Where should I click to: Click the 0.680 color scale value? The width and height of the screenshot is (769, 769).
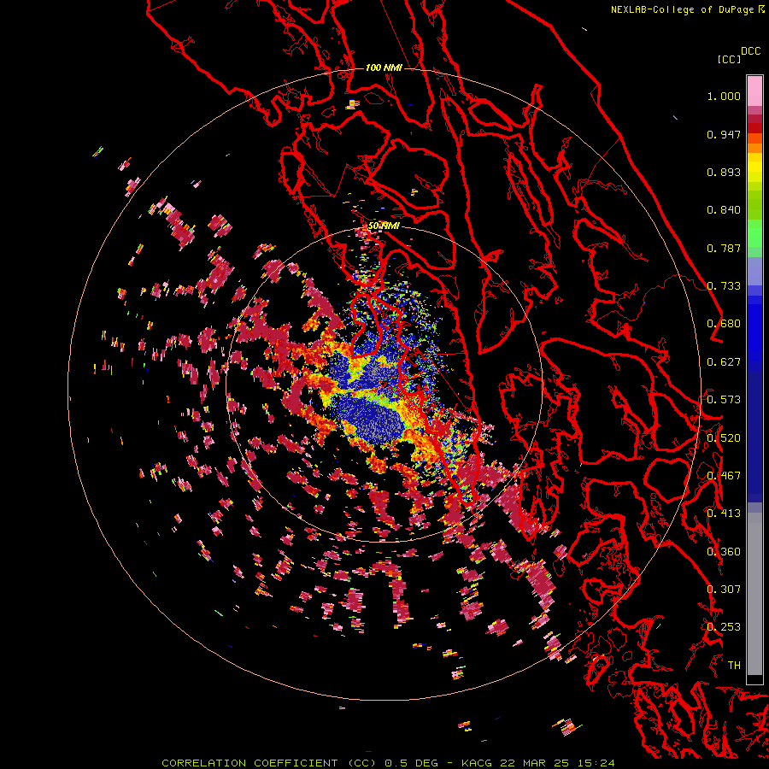pos(724,324)
